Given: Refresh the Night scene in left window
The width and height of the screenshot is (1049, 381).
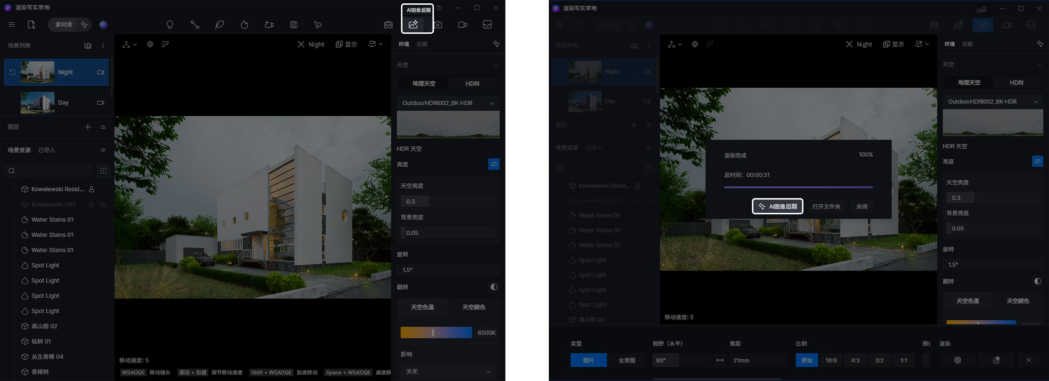Looking at the screenshot, I should pyautogui.click(x=12, y=72).
